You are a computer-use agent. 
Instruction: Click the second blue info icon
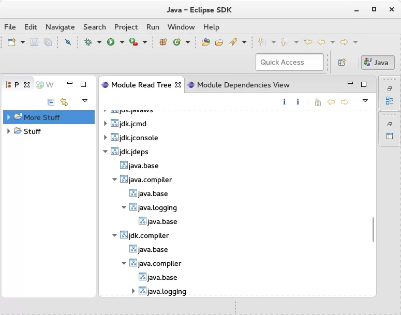click(298, 102)
